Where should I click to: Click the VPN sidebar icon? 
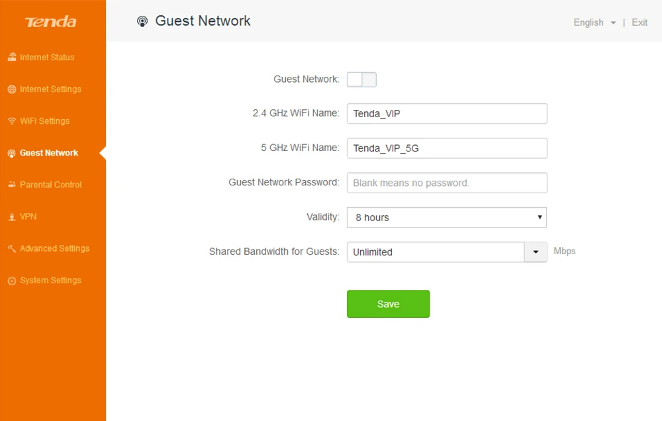pyautogui.click(x=12, y=217)
